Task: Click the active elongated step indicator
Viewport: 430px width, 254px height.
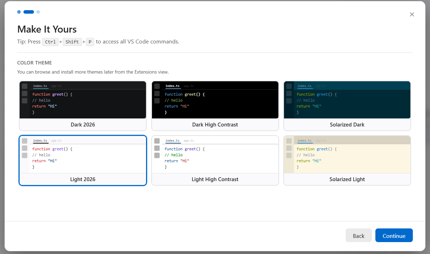Action: pos(29,12)
